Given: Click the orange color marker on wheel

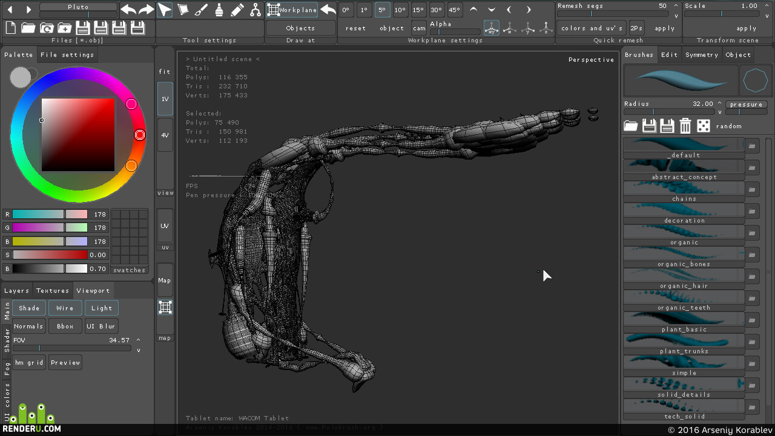Looking at the screenshot, I should (x=131, y=166).
